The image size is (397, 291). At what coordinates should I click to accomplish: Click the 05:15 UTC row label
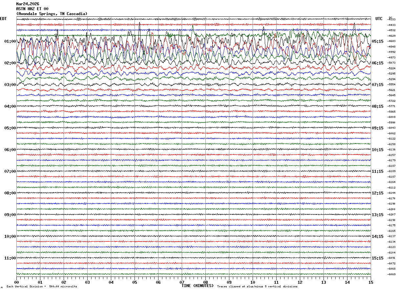coord(378,41)
